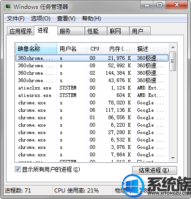The image size is (191, 199).
Task: Open the 帮助(H) menu
Action: (x=91, y=19)
